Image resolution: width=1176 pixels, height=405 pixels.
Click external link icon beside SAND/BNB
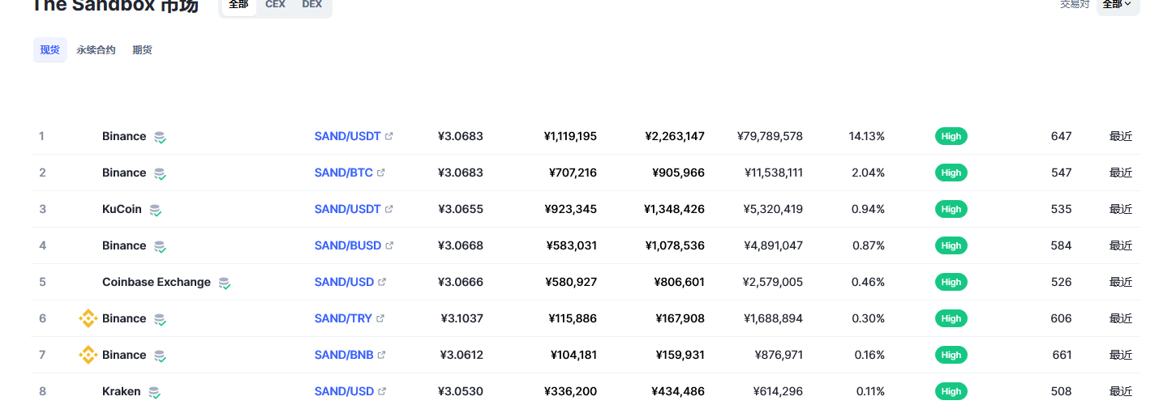(381, 355)
